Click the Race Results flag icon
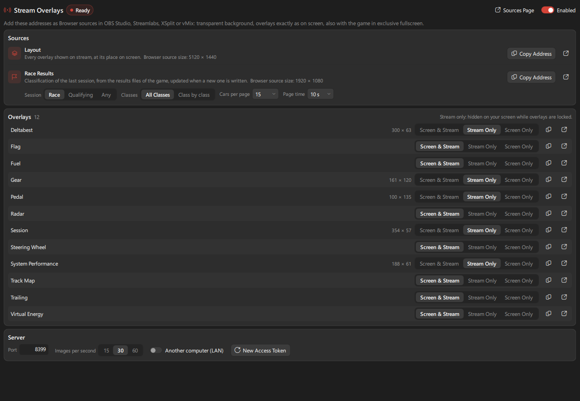This screenshot has width=580, height=401. [x=15, y=77]
